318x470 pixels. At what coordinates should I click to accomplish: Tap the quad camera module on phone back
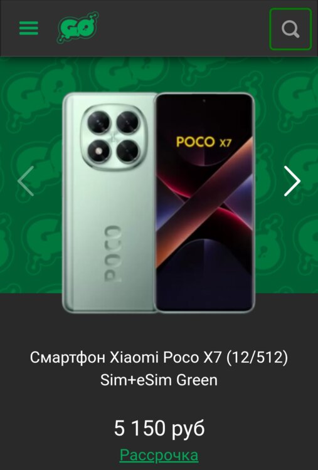tap(114, 137)
